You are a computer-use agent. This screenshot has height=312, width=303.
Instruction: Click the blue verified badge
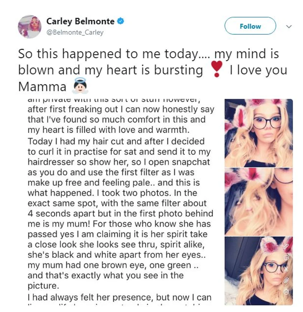click(x=121, y=21)
